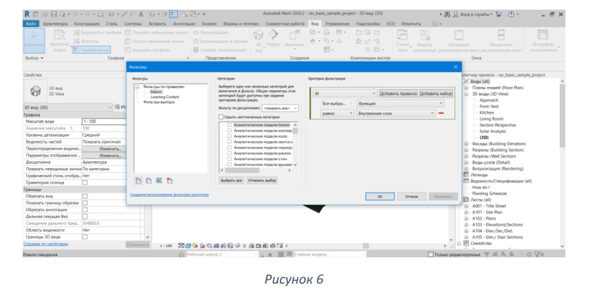Open Фильтр по дисциплинам dropdown
Viewport: 589px width, 296px height.
pos(280,108)
